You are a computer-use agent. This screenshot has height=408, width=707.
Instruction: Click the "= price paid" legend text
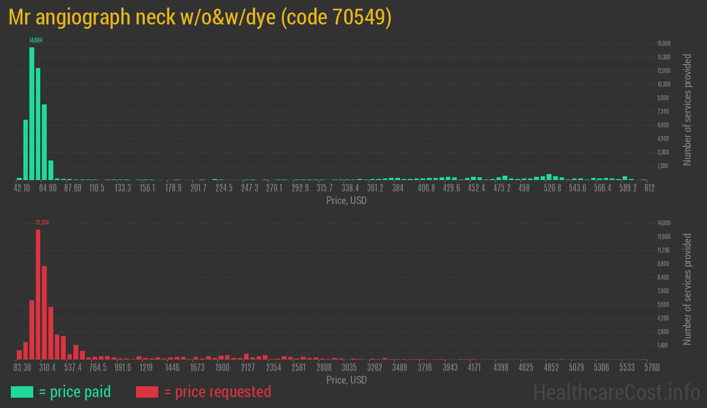tap(75, 392)
